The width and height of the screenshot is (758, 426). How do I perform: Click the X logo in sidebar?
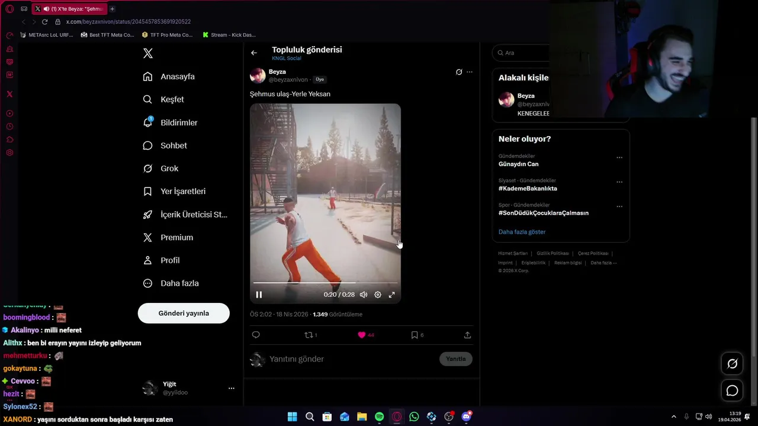tap(148, 53)
